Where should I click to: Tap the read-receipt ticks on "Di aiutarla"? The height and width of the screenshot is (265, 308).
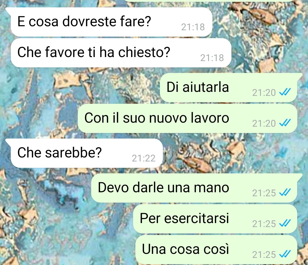click(x=285, y=92)
